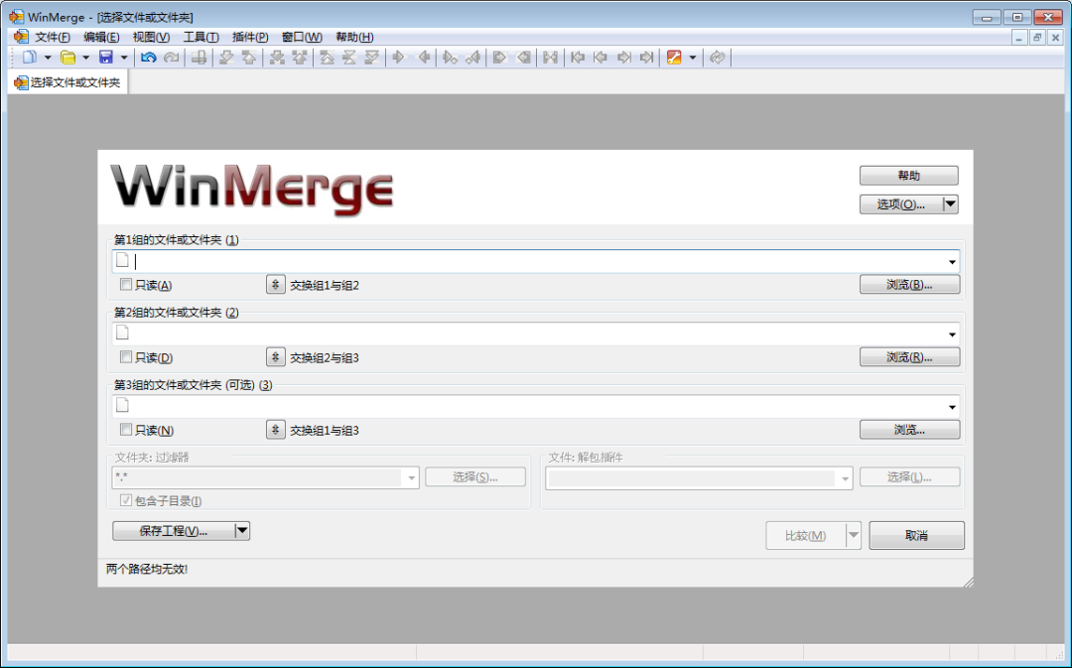Open a new blank comparison
The height and width of the screenshot is (668, 1072).
pos(31,57)
